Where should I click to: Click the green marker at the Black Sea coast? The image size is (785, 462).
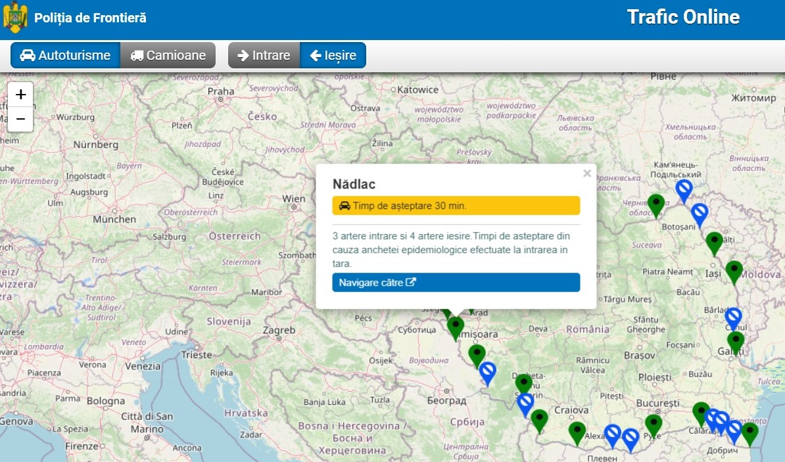point(749,432)
